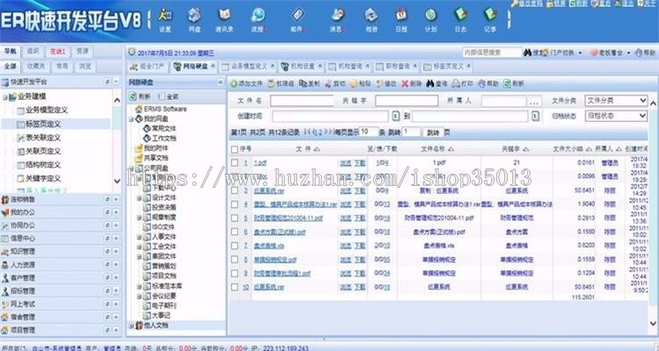Expand 他人文档 node in tree
This screenshot has height=351, width=659.
pos(131,326)
